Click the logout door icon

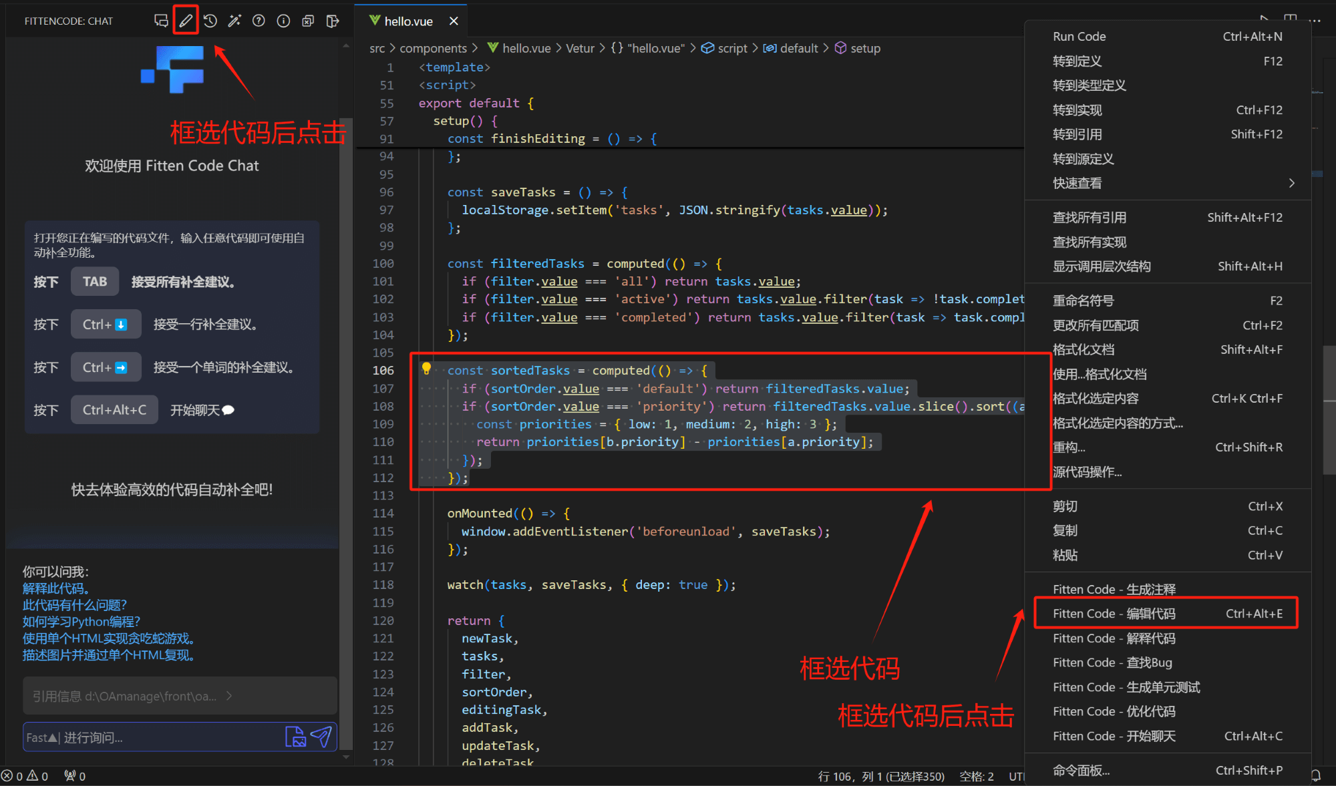[x=333, y=21]
